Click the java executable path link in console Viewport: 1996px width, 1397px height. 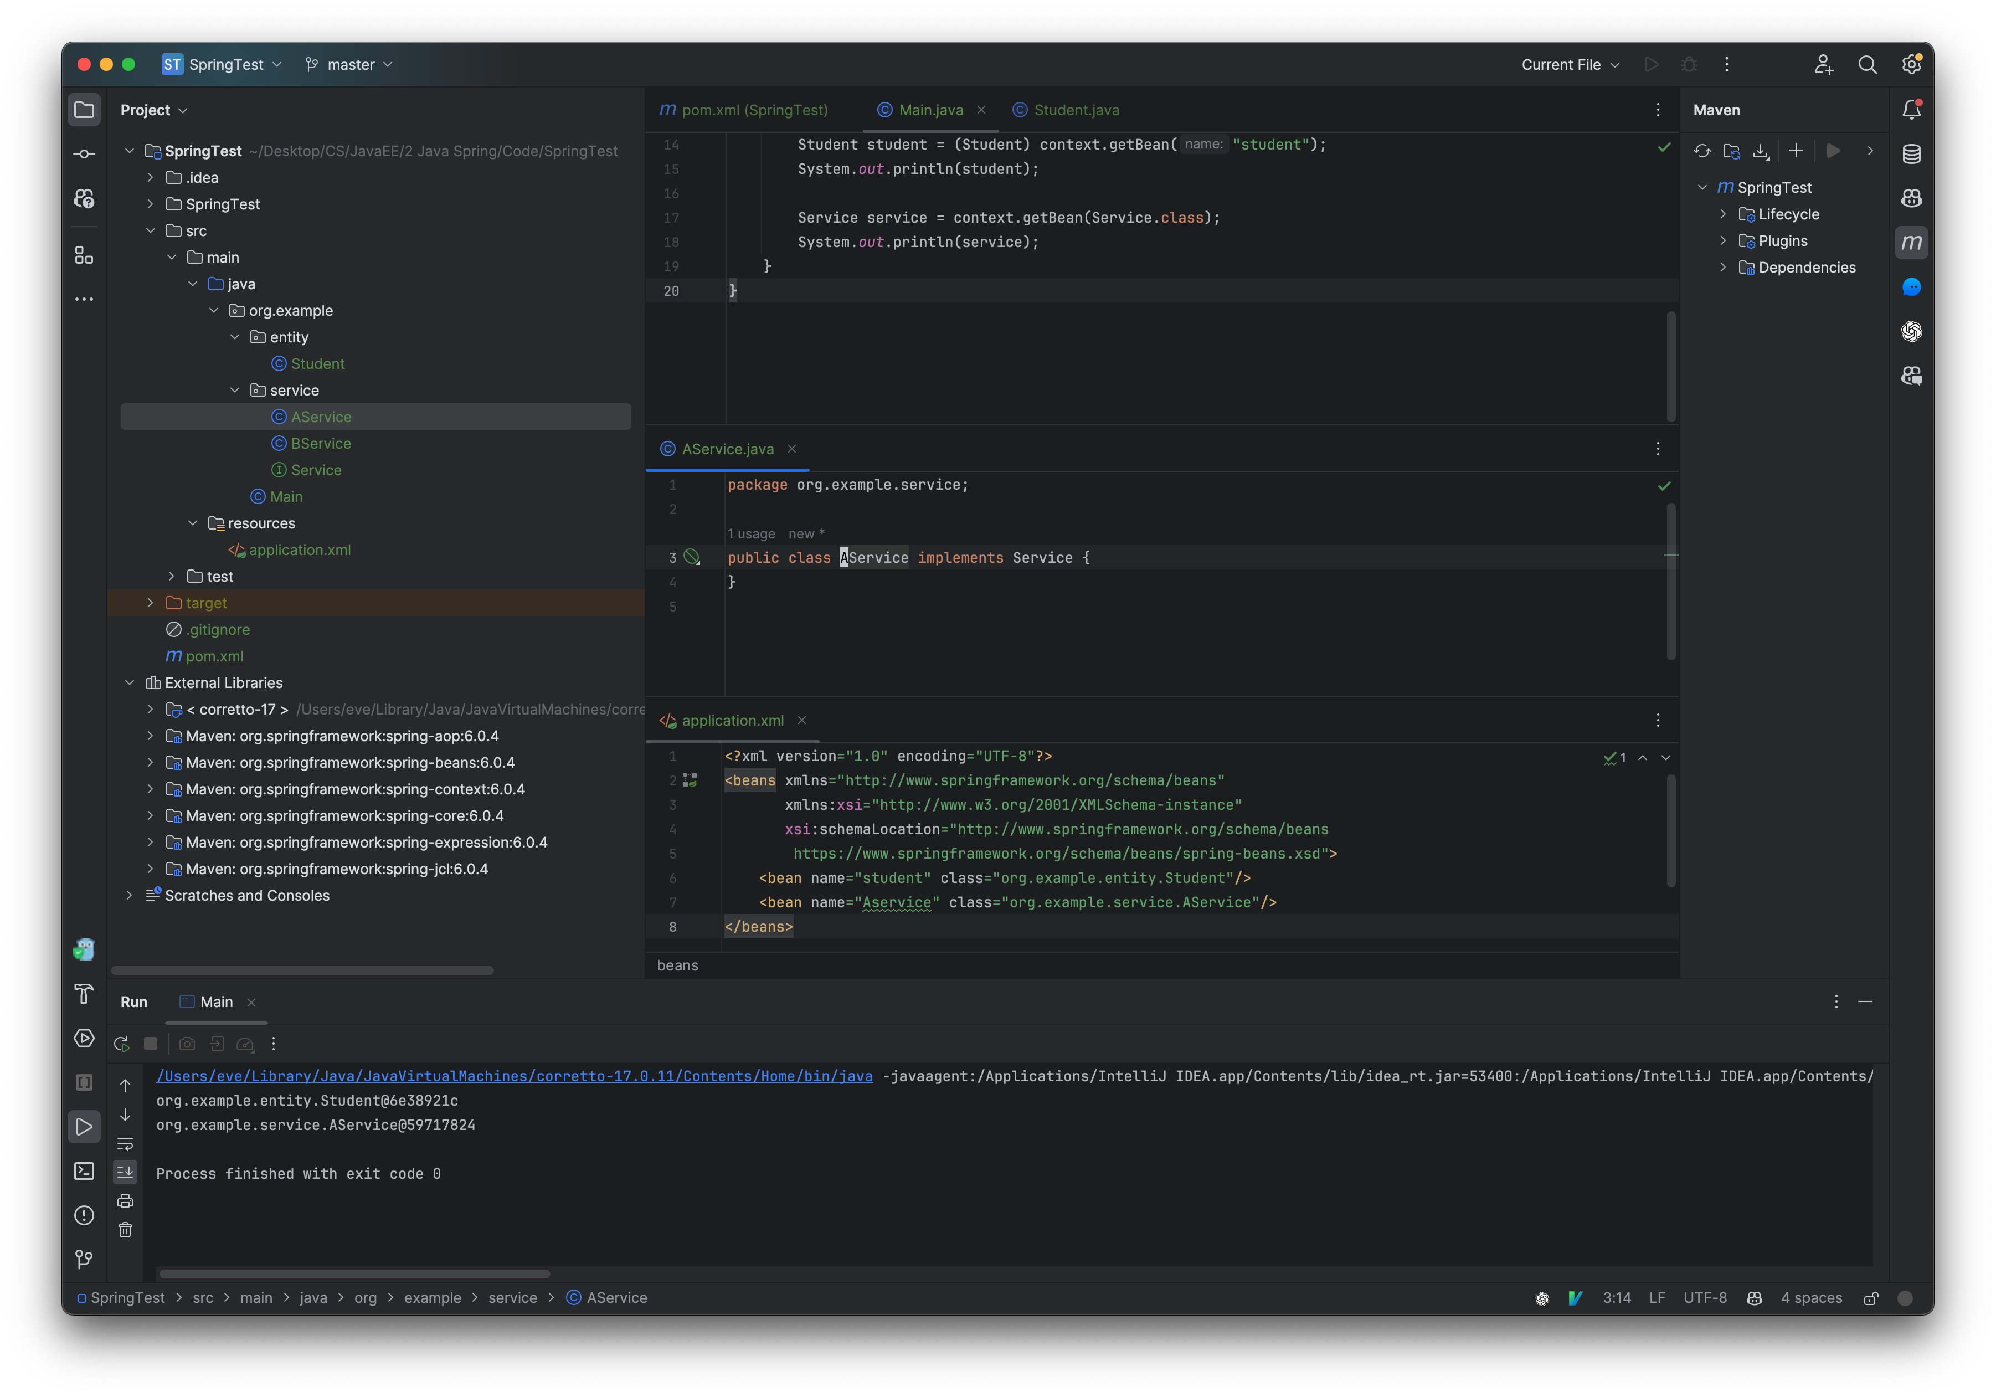click(513, 1075)
